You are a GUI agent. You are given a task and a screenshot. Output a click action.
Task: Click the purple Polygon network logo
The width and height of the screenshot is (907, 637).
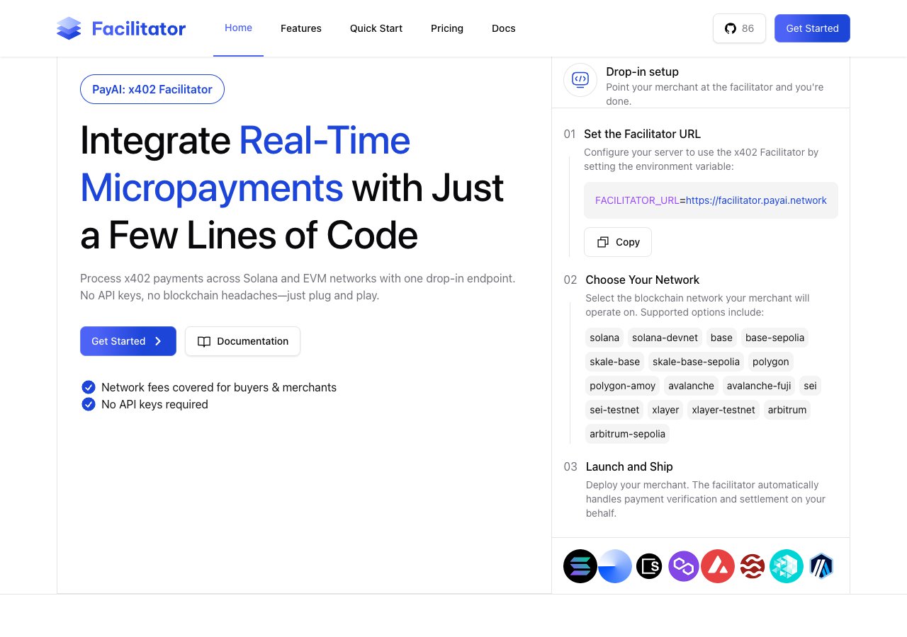point(684,566)
